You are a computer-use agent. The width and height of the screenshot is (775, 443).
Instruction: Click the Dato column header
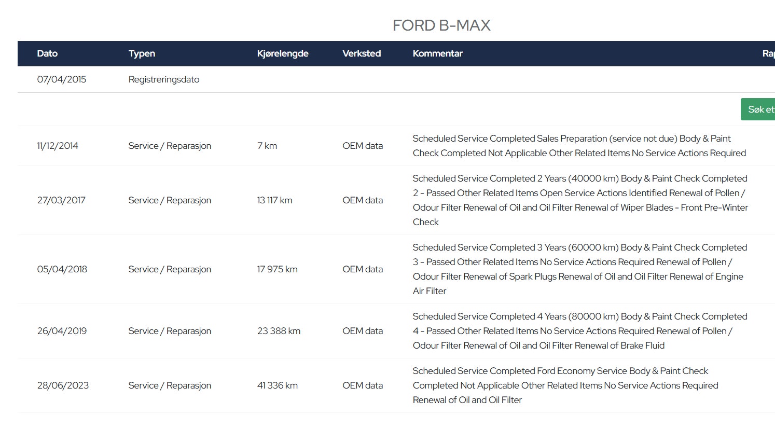(x=47, y=53)
